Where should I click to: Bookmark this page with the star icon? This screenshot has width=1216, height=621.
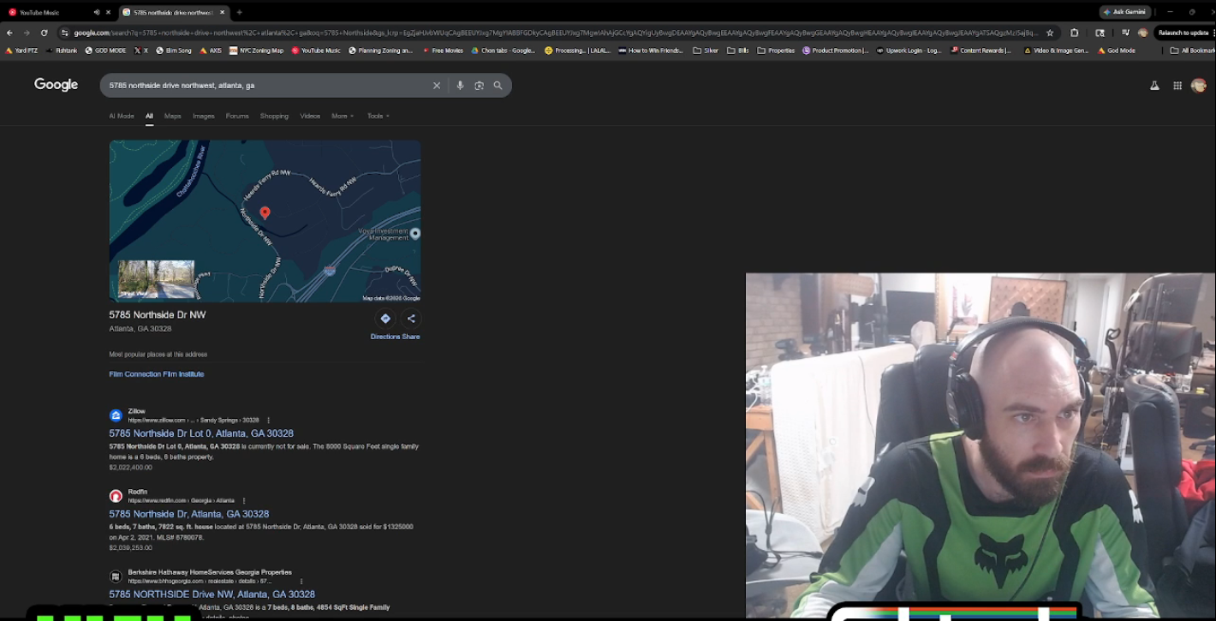click(1050, 33)
